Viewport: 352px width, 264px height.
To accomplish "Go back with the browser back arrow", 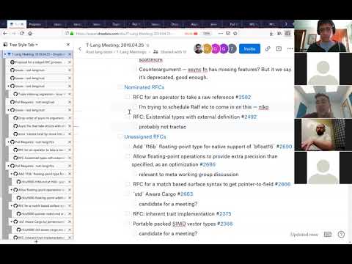I will pyautogui.click(x=5, y=33).
